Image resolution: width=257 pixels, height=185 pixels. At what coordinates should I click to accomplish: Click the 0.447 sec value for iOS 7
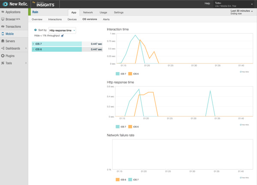point(96,44)
